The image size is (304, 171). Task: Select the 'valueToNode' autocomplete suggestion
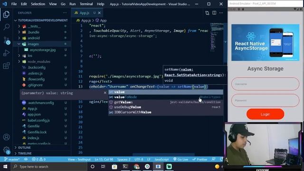166,97
